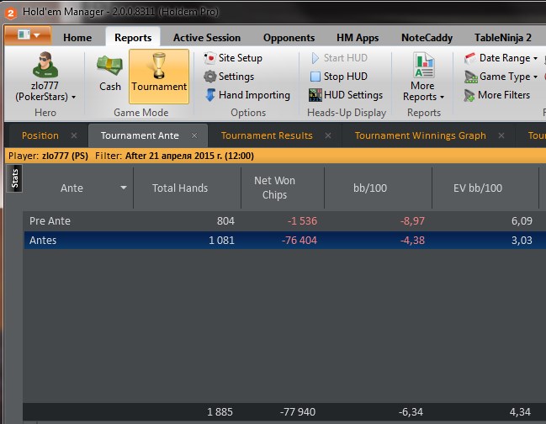Image resolution: width=546 pixels, height=424 pixels.
Task: Open the Tournament Results report tab
Action: point(267,135)
